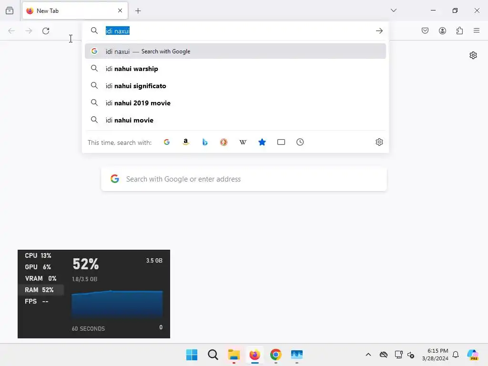The image size is (488, 366).
Task: Select RAM 52% in performance widget
Action: pos(41,290)
